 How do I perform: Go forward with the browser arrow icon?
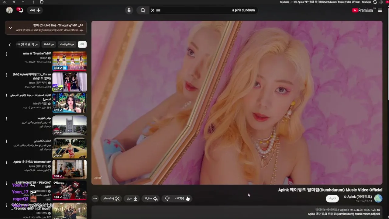coord(381,2)
